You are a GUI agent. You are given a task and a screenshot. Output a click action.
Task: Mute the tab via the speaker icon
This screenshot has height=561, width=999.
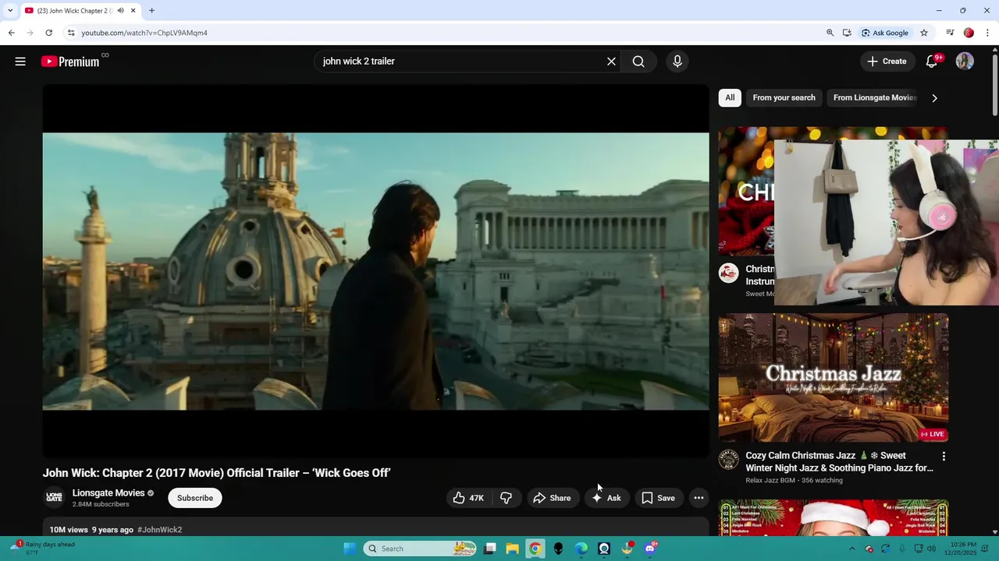120,11
